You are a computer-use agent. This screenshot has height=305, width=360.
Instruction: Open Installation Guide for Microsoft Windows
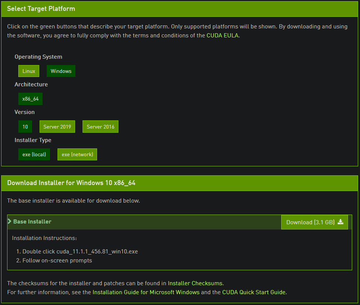coord(146,292)
